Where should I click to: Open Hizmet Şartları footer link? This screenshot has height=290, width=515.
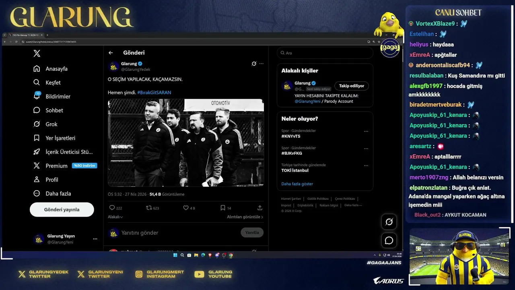(291, 199)
